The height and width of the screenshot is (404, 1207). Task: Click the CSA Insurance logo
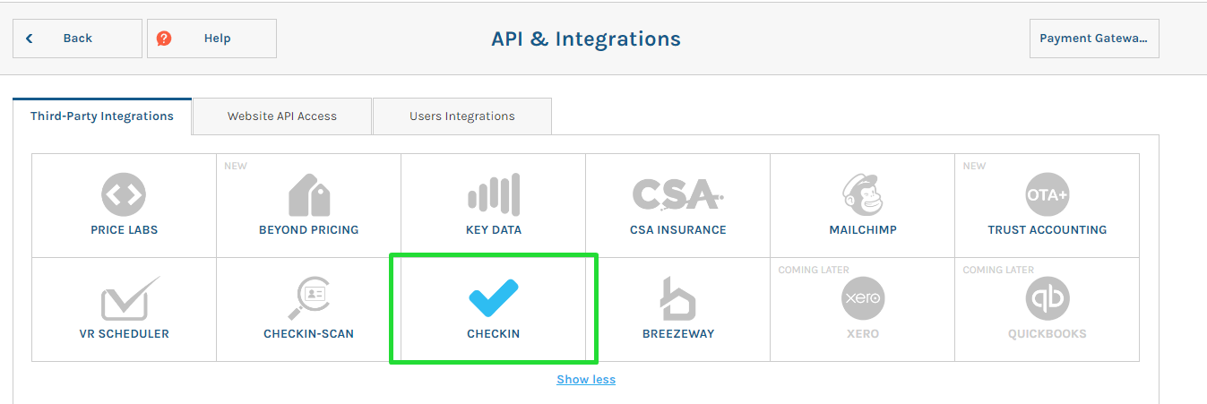click(x=677, y=195)
